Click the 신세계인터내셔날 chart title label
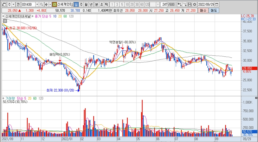The width and height of the screenshot is (258, 142). click(18, 16)
